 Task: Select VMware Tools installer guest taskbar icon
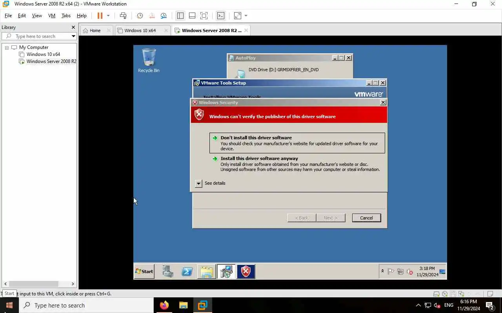click(x=226, y=272)
